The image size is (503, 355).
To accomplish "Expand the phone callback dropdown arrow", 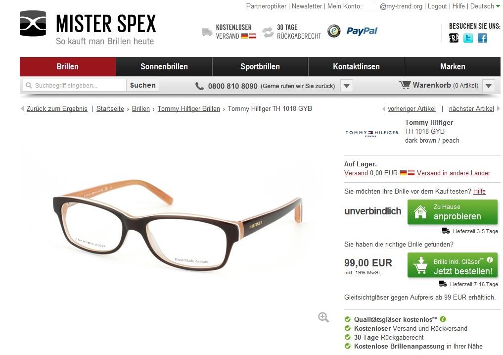I will (346, 86).
